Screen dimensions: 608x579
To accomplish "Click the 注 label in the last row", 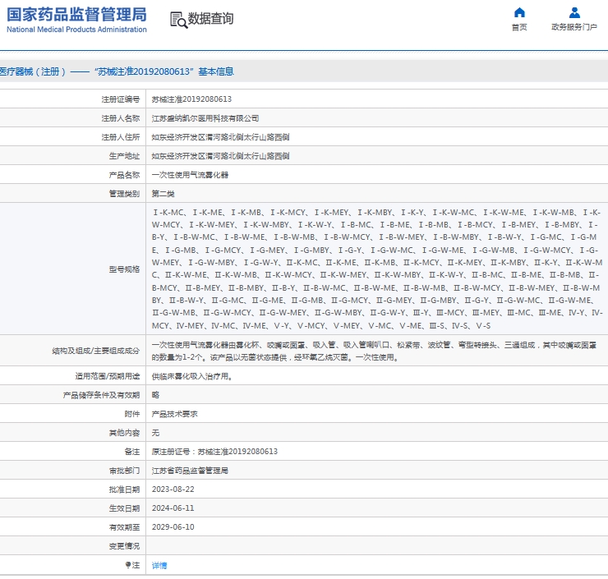I will (x=132, y=565).
